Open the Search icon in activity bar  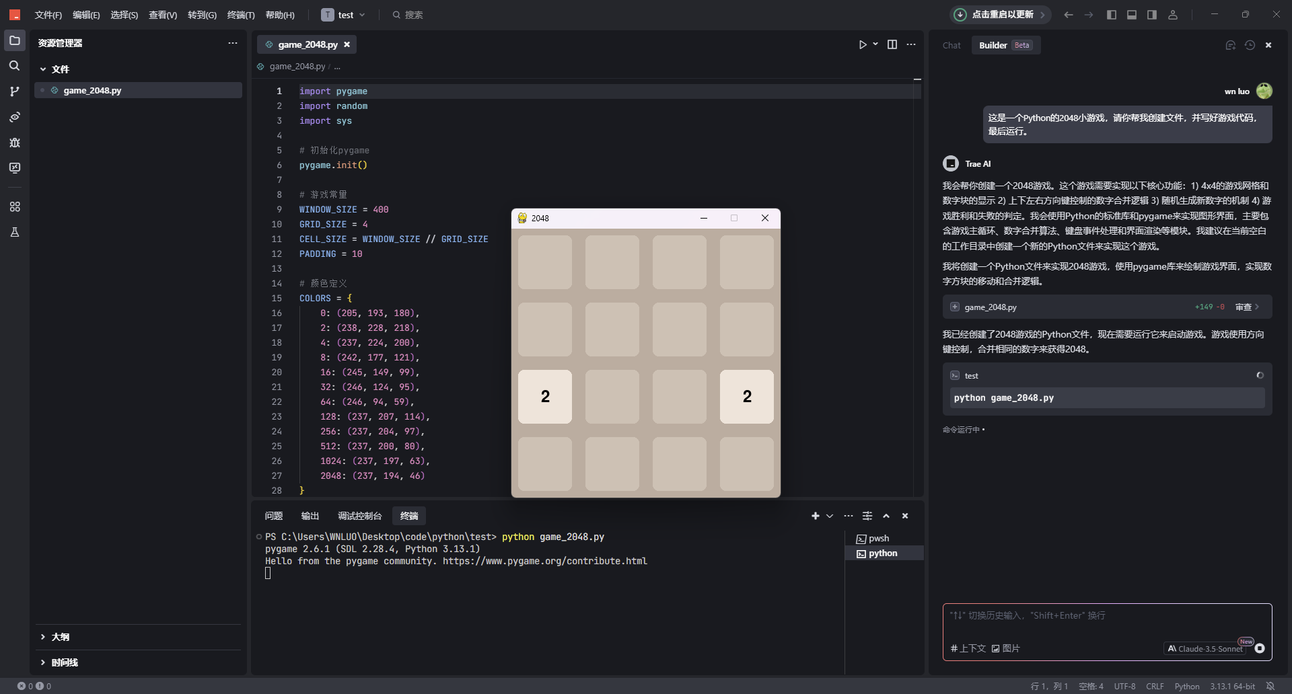tap(14, 66)
